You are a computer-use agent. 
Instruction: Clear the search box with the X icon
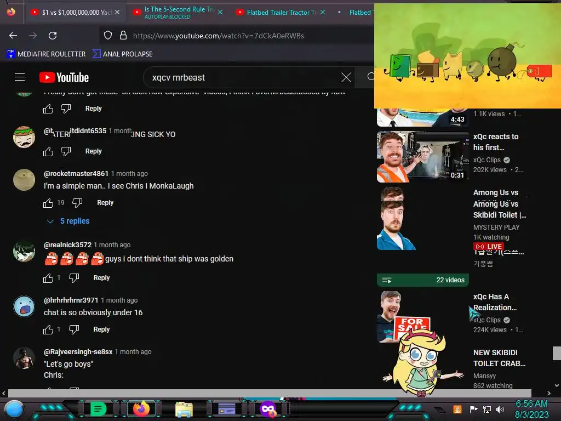pos(346,77)
